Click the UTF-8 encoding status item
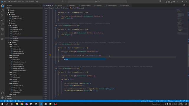189x106 pixels. (157, 101)
